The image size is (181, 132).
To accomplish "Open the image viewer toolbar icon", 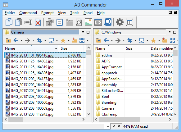I will (88, 22).
